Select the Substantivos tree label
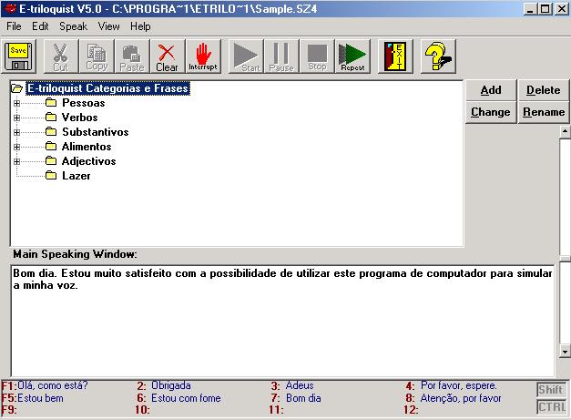This screenshot has height=420, width=571. 96,132
